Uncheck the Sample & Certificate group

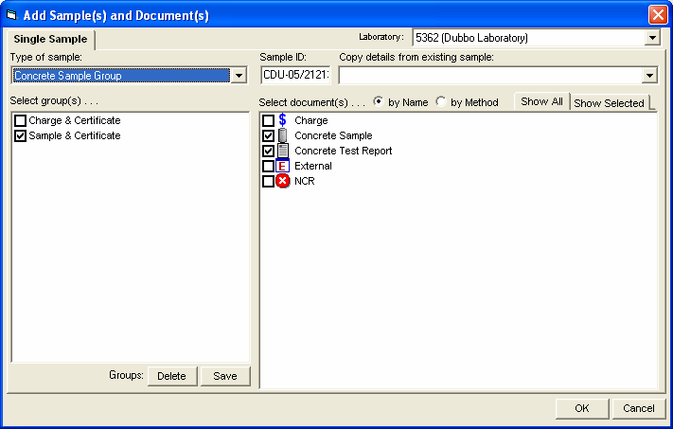20,136
